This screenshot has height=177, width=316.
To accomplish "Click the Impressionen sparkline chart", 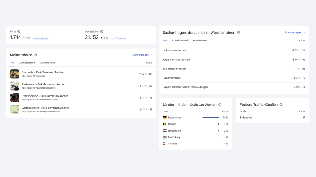I will click(118, 38).
